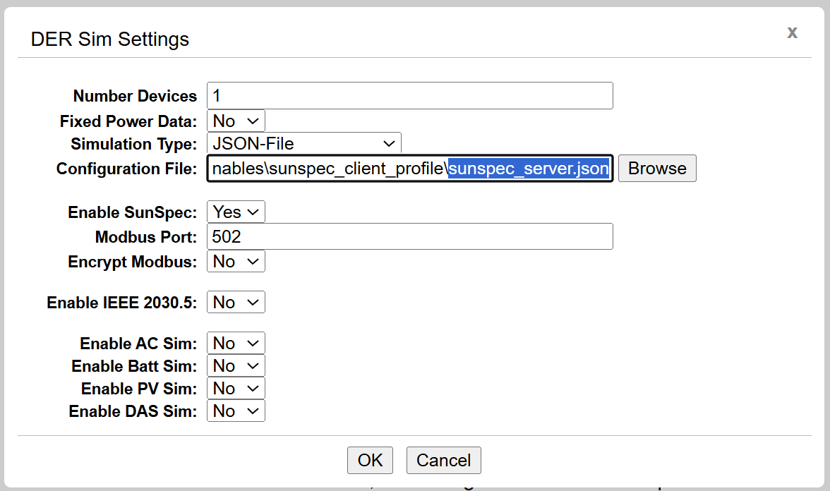Close the DER Sim Settings dialog

pos(792,32)
